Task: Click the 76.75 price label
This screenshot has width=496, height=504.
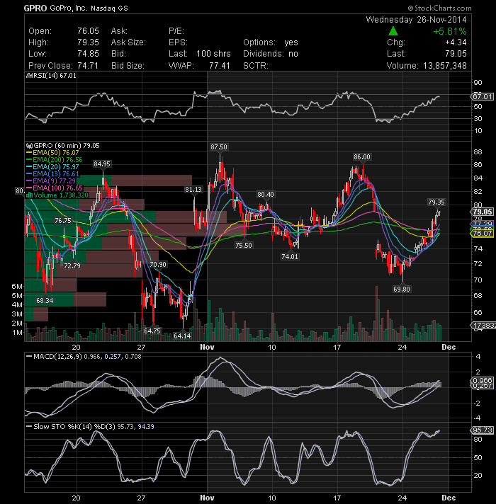Action: [63, 221]
